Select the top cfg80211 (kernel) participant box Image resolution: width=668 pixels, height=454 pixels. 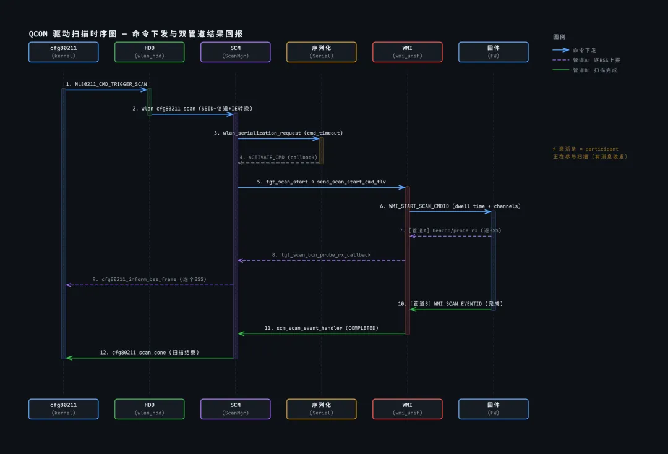(x=64, y=52)
